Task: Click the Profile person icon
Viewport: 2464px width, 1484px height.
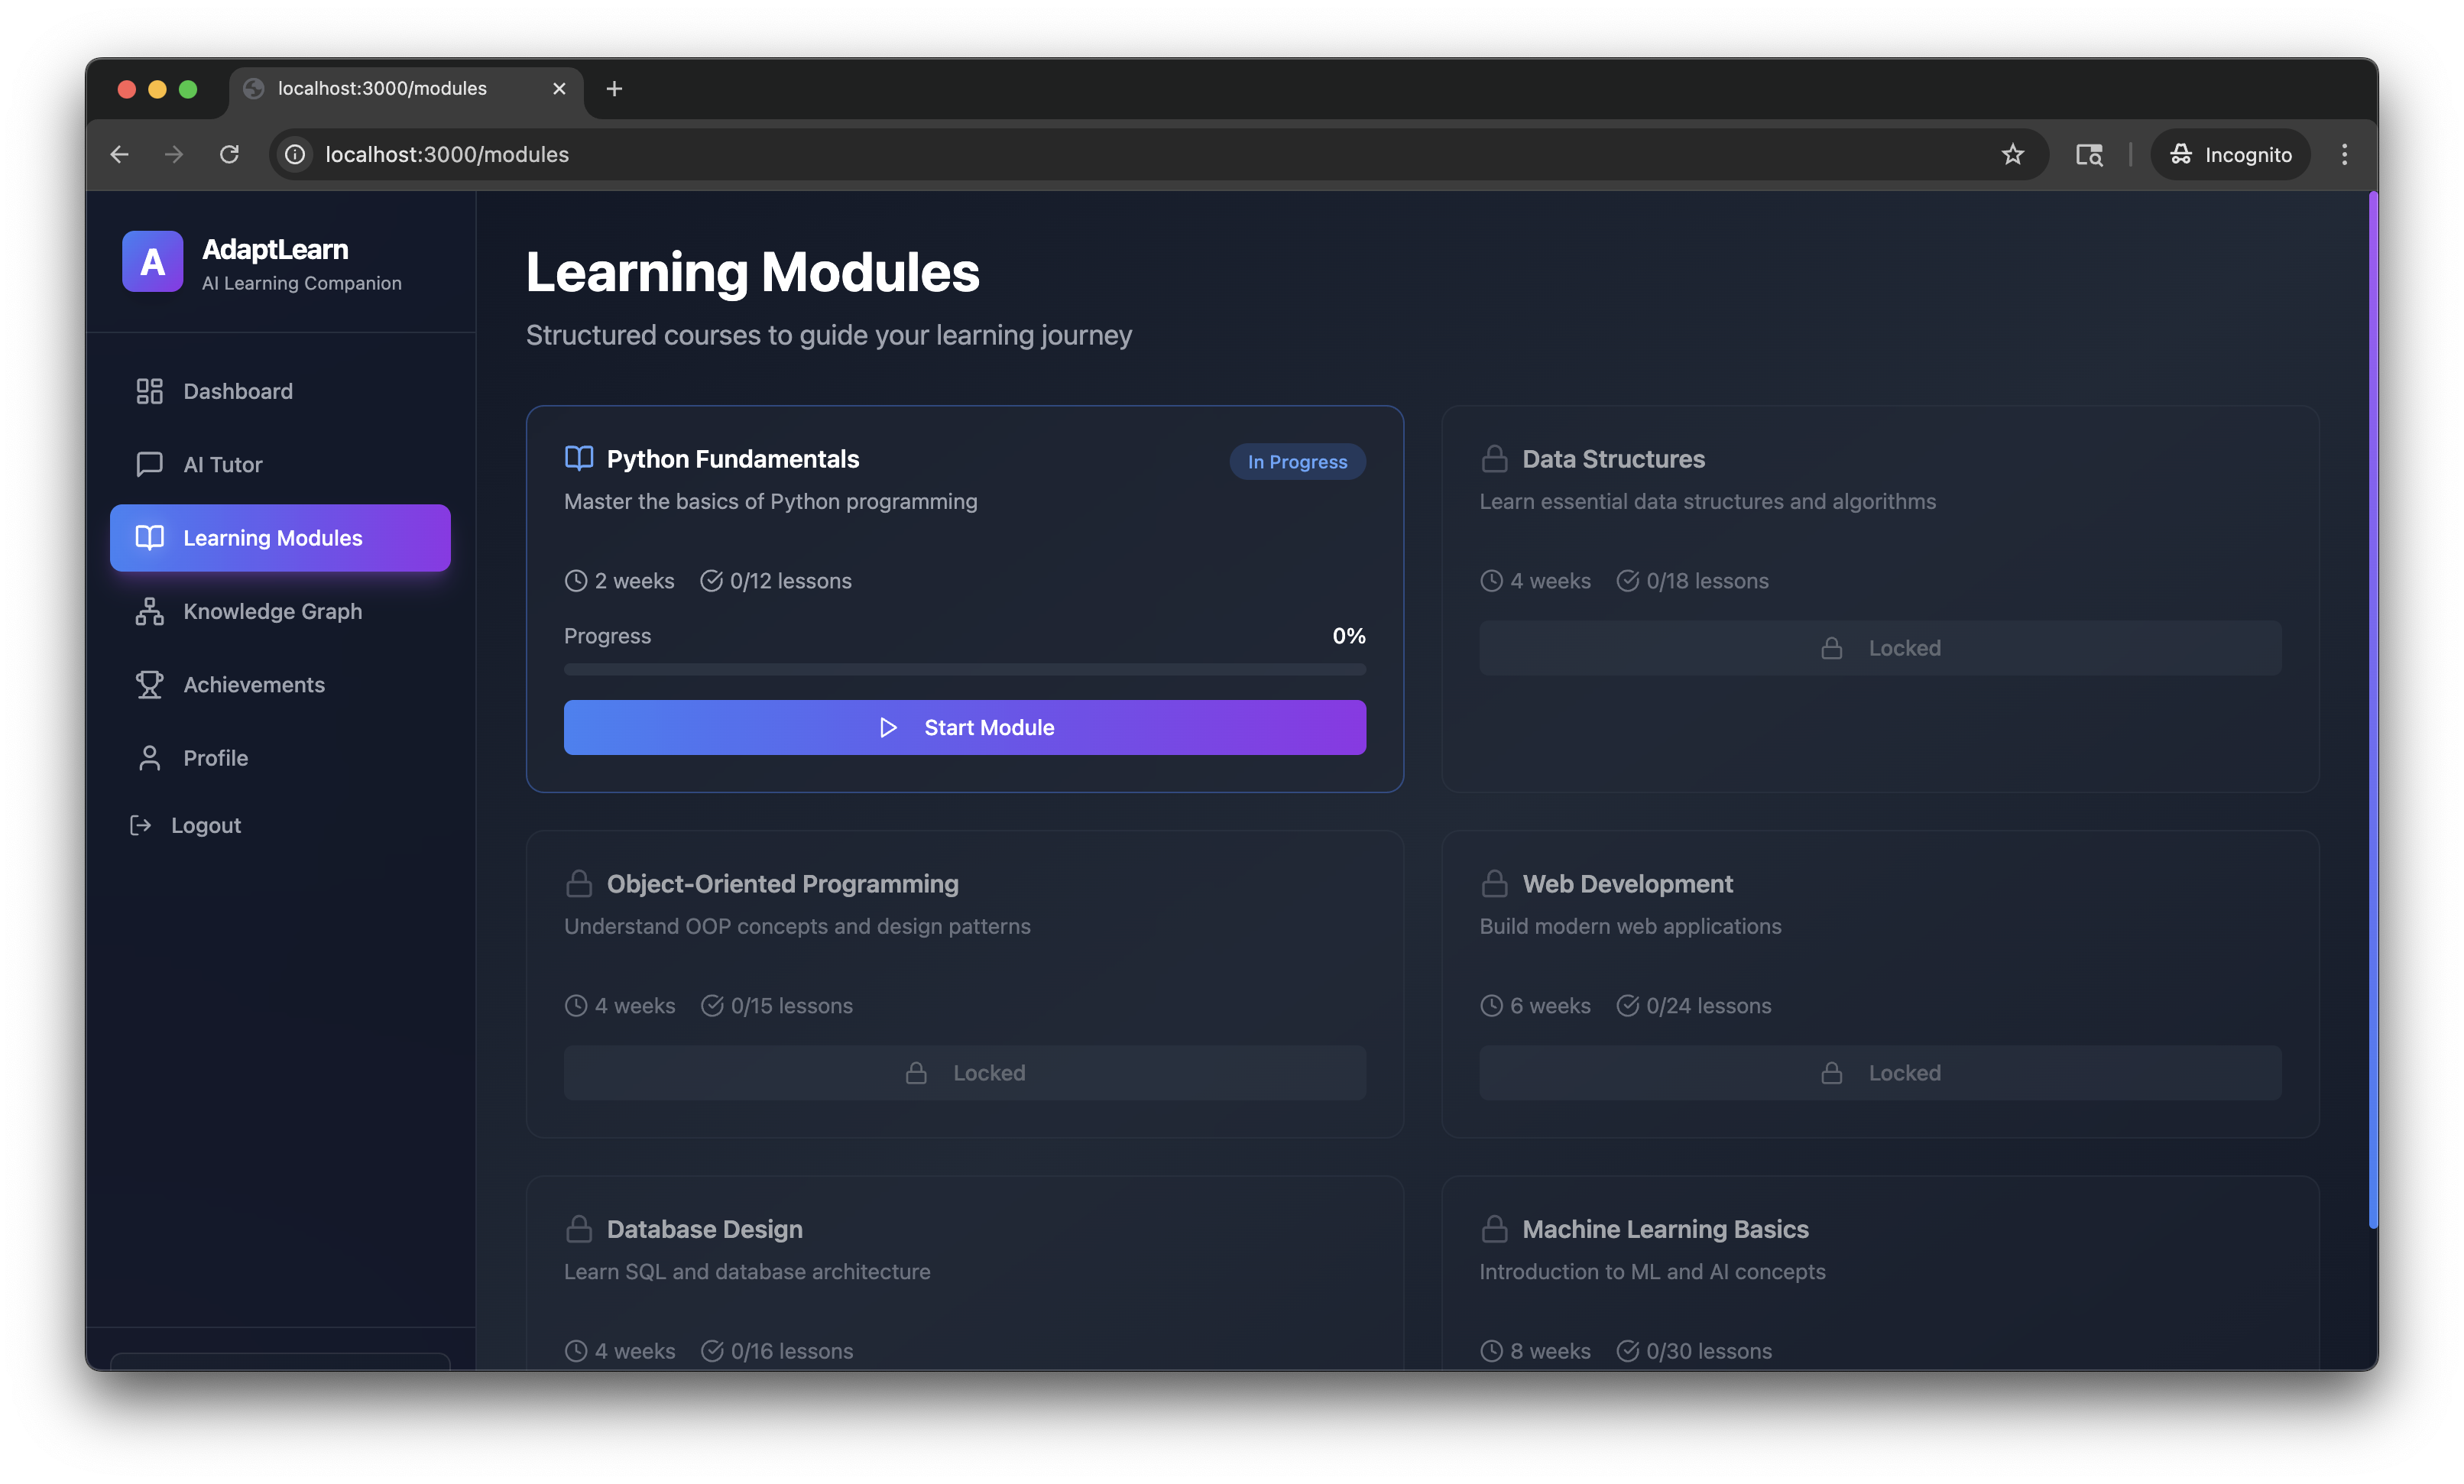Action: click(x=149, y=758)
